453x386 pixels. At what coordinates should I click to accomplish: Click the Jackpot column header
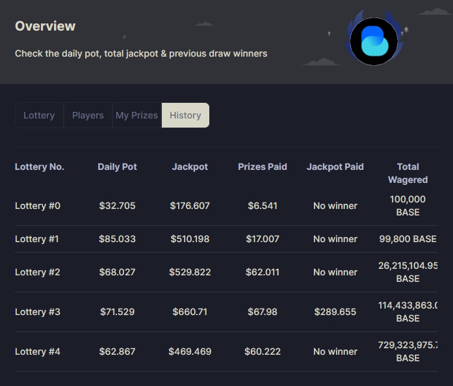click(190, 167)
